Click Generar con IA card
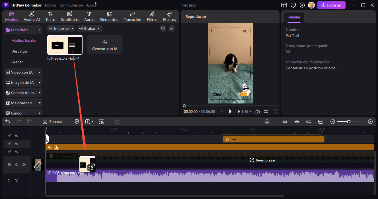 click(x=105, y=45)
